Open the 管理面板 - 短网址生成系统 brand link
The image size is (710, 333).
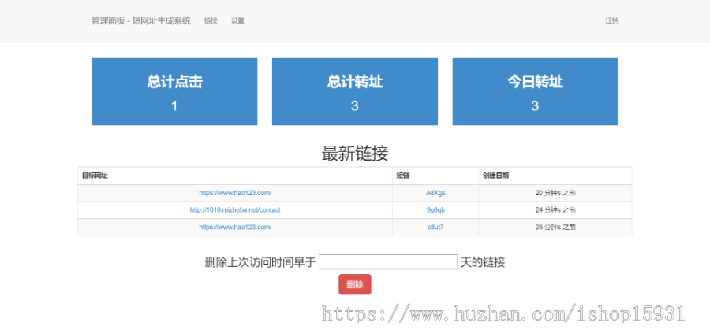click(141, 20)
